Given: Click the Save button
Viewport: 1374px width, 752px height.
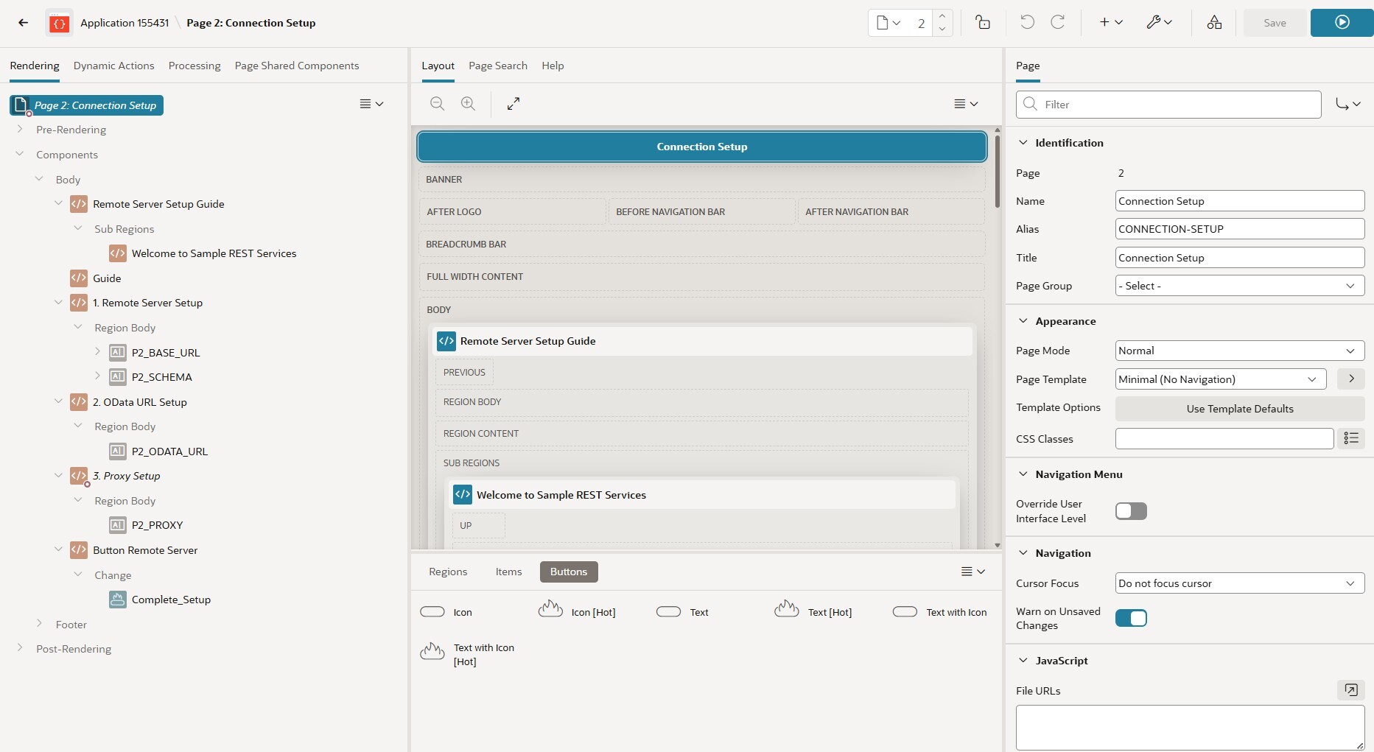Looking at the screenshot, I should point(1275,23).
